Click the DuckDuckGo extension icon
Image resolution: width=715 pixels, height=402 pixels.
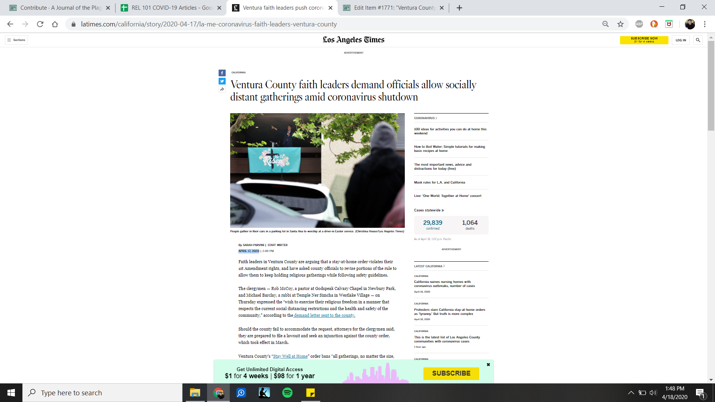pos(654,24)
